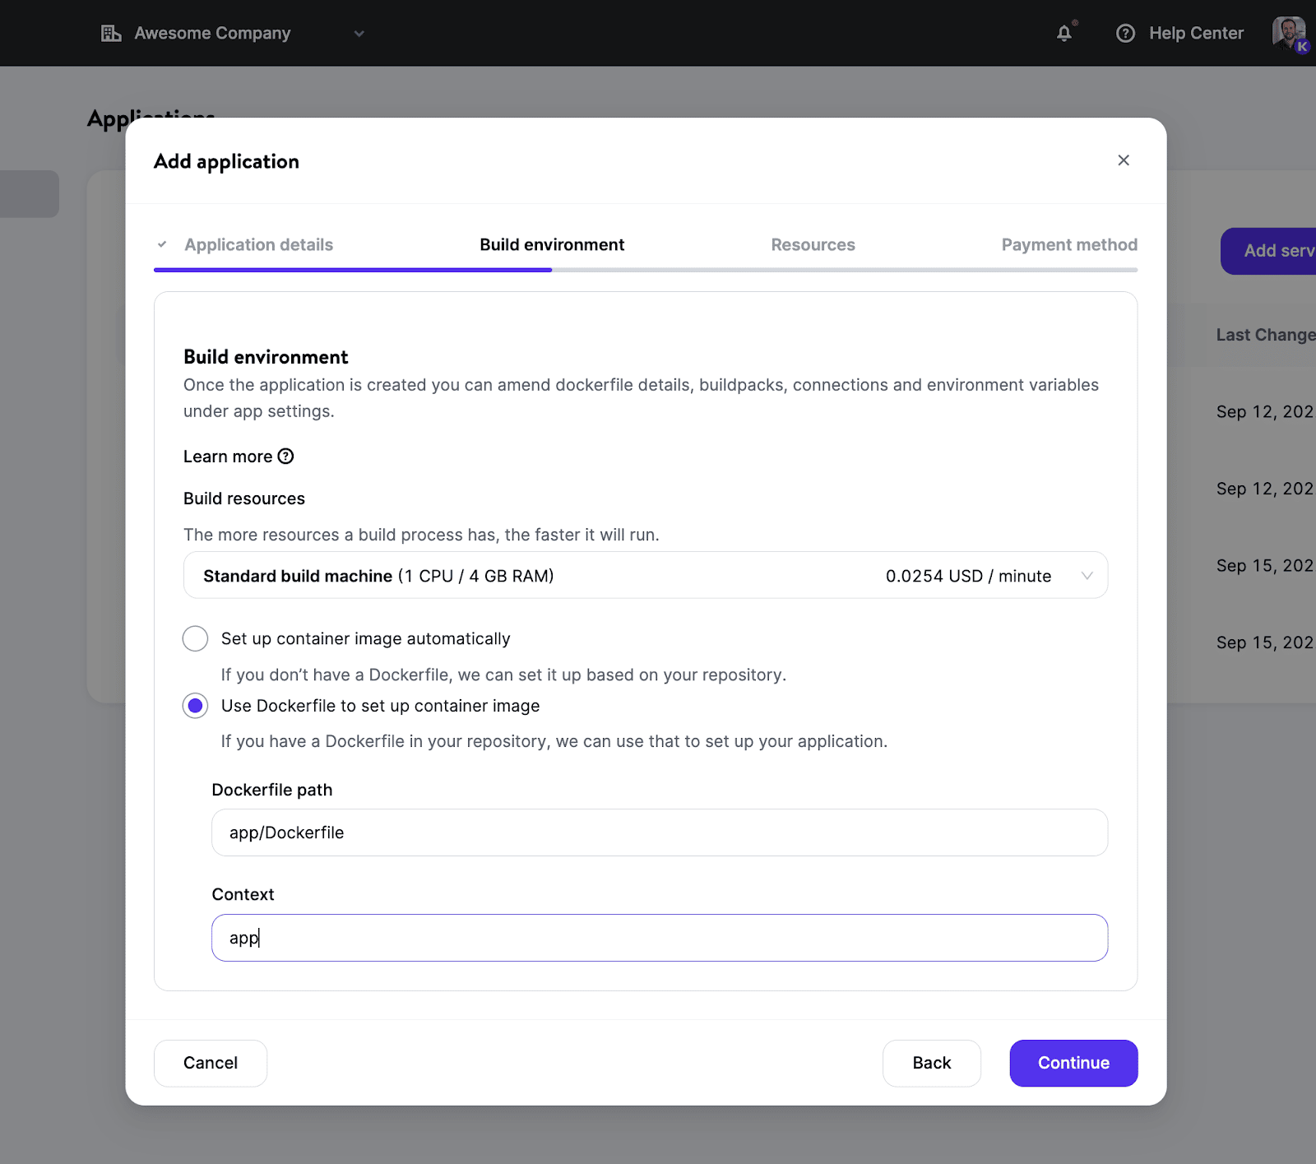Switch to the Payment method step
The image size is (1316, 1164).
[x=1068, y=244]
